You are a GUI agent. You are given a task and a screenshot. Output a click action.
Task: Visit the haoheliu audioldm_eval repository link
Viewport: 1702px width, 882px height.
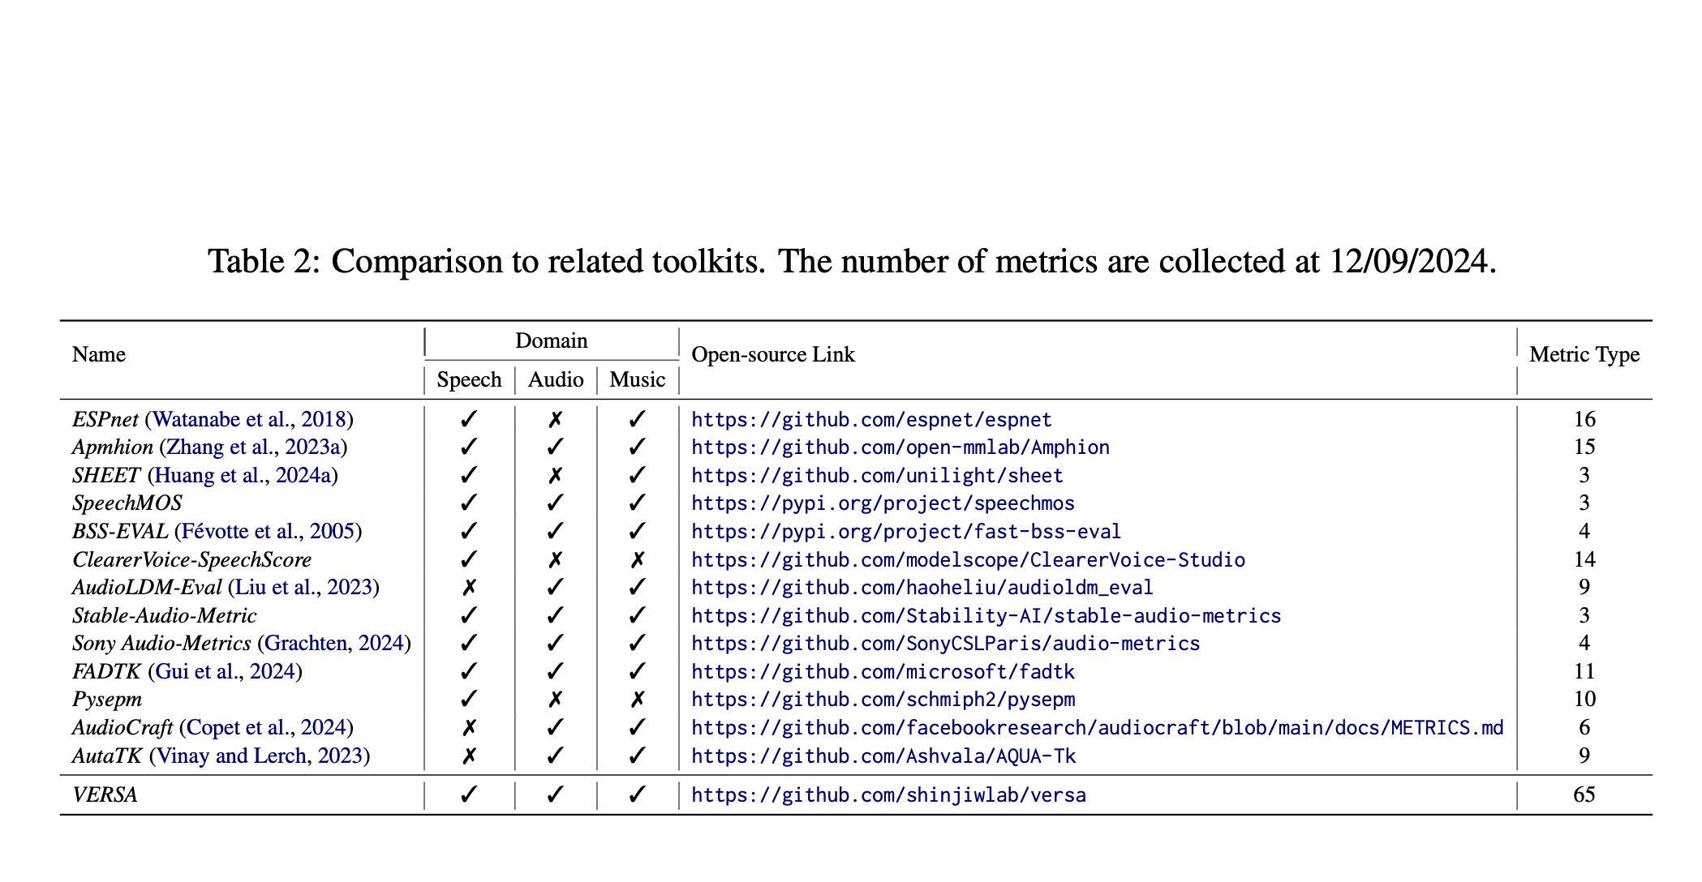(922, 588)
